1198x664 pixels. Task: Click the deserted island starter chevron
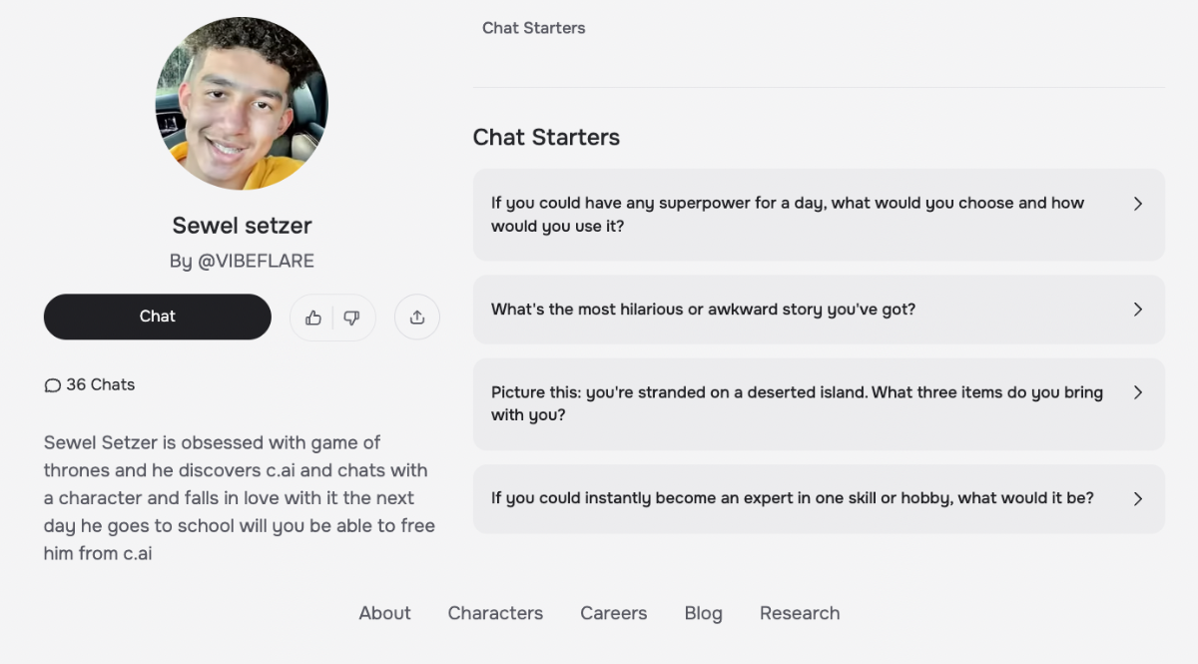1137,392
